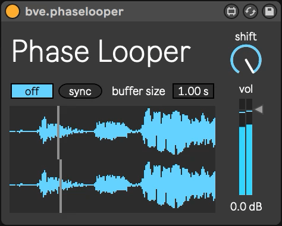282x226 pixels.
Task: Click the buffer size label
Action: pyautogui.click(x=139, y=91)
